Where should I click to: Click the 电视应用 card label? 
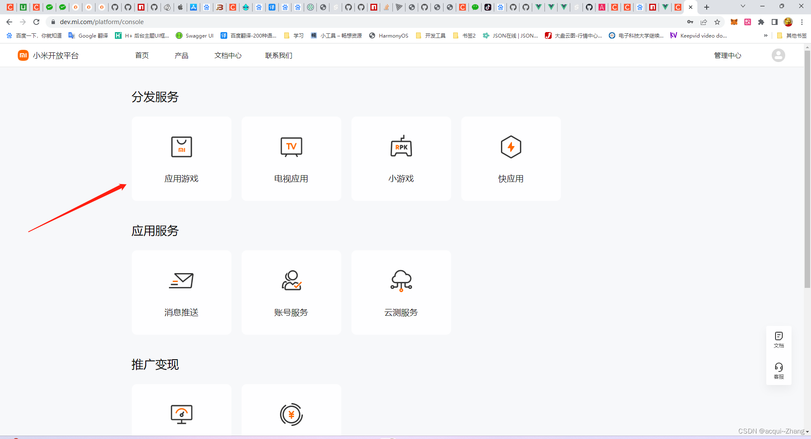click(291, 179)
